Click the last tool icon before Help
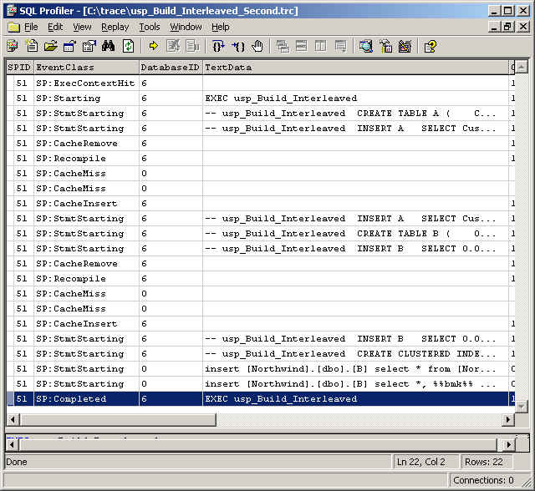The height and width of the screenshot is (491, 535). point(405,46)
